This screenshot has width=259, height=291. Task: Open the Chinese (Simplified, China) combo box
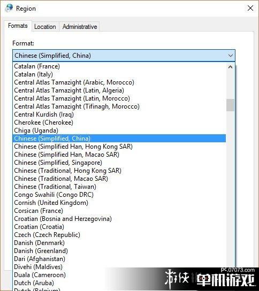pyautogui.click(x=124, y=56)
